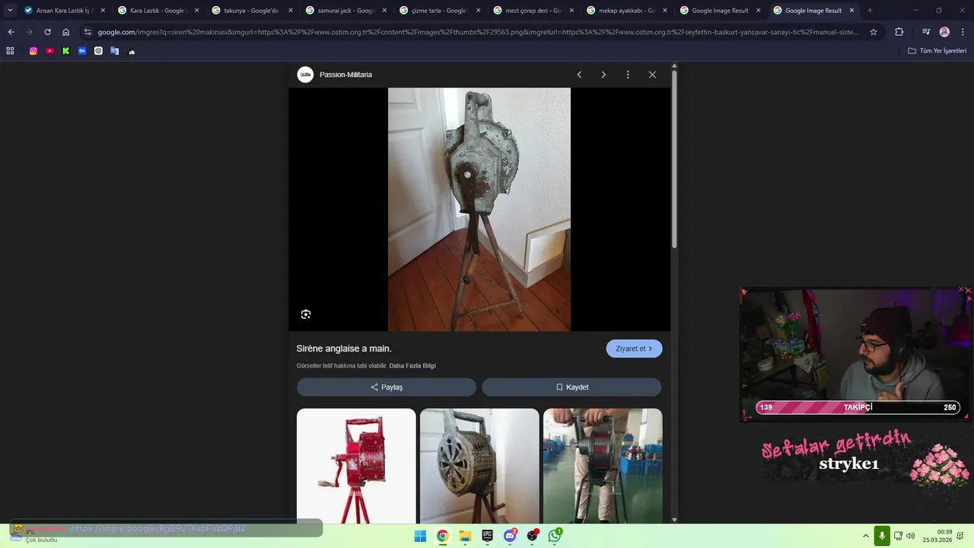Screen dimensions: 974x548
Task: Click the browser forward arrow
Action: click(29, 32)
